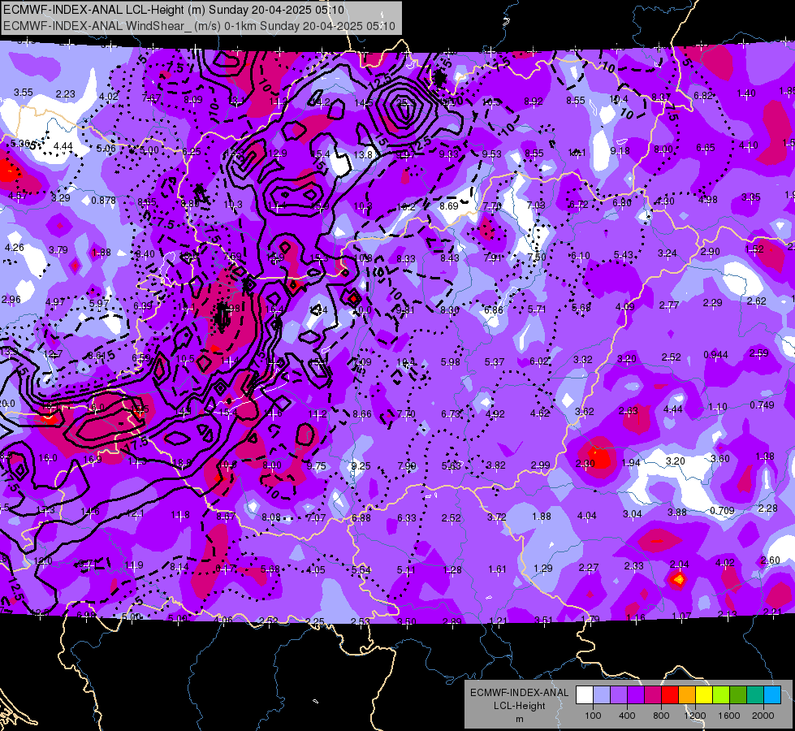Click the wind shear value '3.62'
This screenshot has height=731, width=795.
[x=584, y=412]
